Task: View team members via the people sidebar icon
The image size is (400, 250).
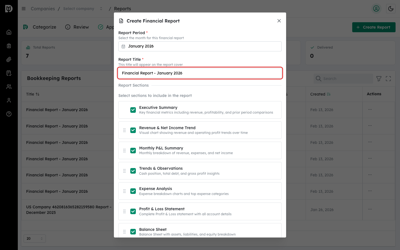Action: coord(9,86)
